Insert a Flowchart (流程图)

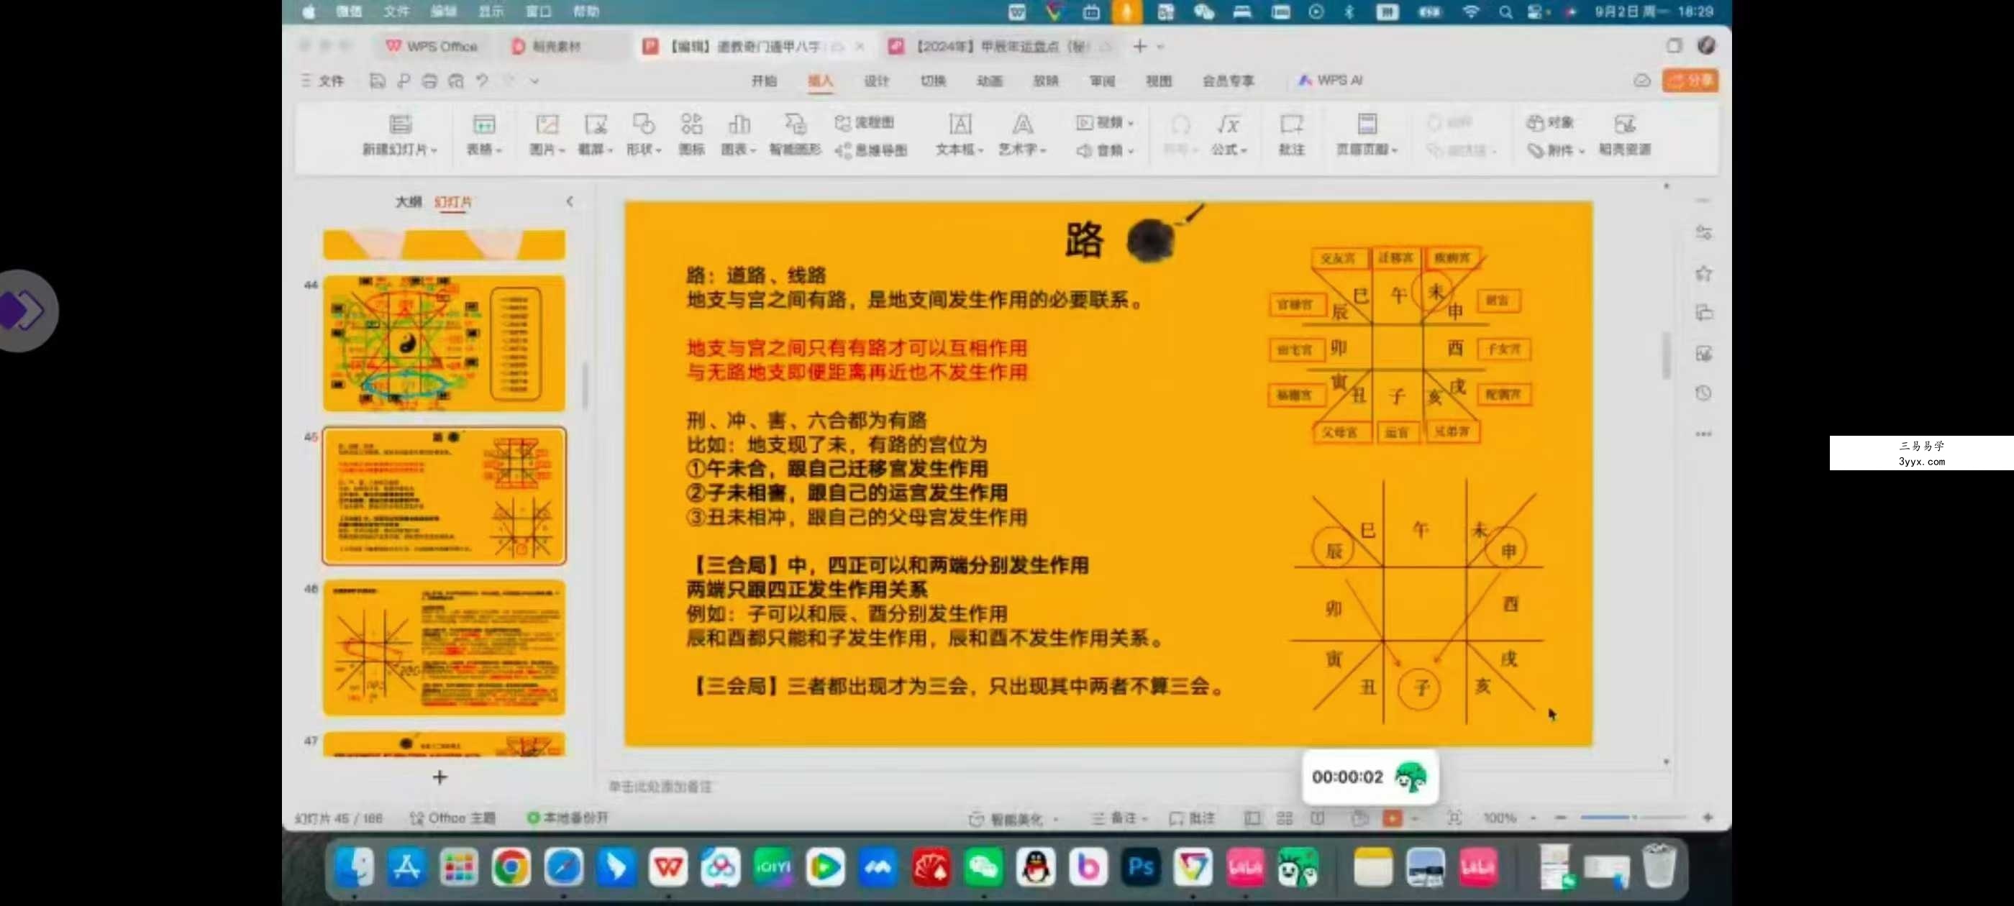(864, 123)
